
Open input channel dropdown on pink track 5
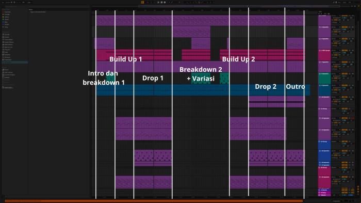(x=337, y=52)
